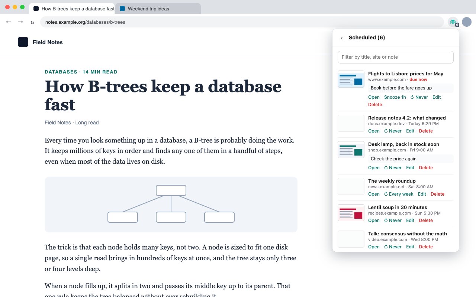
Task: Change repeat Never for Flights to Lisbon
Action: (x=419, y=97)
